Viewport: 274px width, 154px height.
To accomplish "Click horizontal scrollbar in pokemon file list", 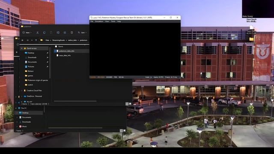I will tap(75, 101).
